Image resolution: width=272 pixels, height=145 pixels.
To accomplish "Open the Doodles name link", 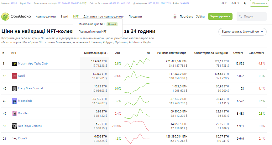I will tap(23, 113).
